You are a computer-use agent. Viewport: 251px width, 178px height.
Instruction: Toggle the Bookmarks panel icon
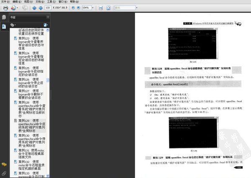(x=4, y=26)
